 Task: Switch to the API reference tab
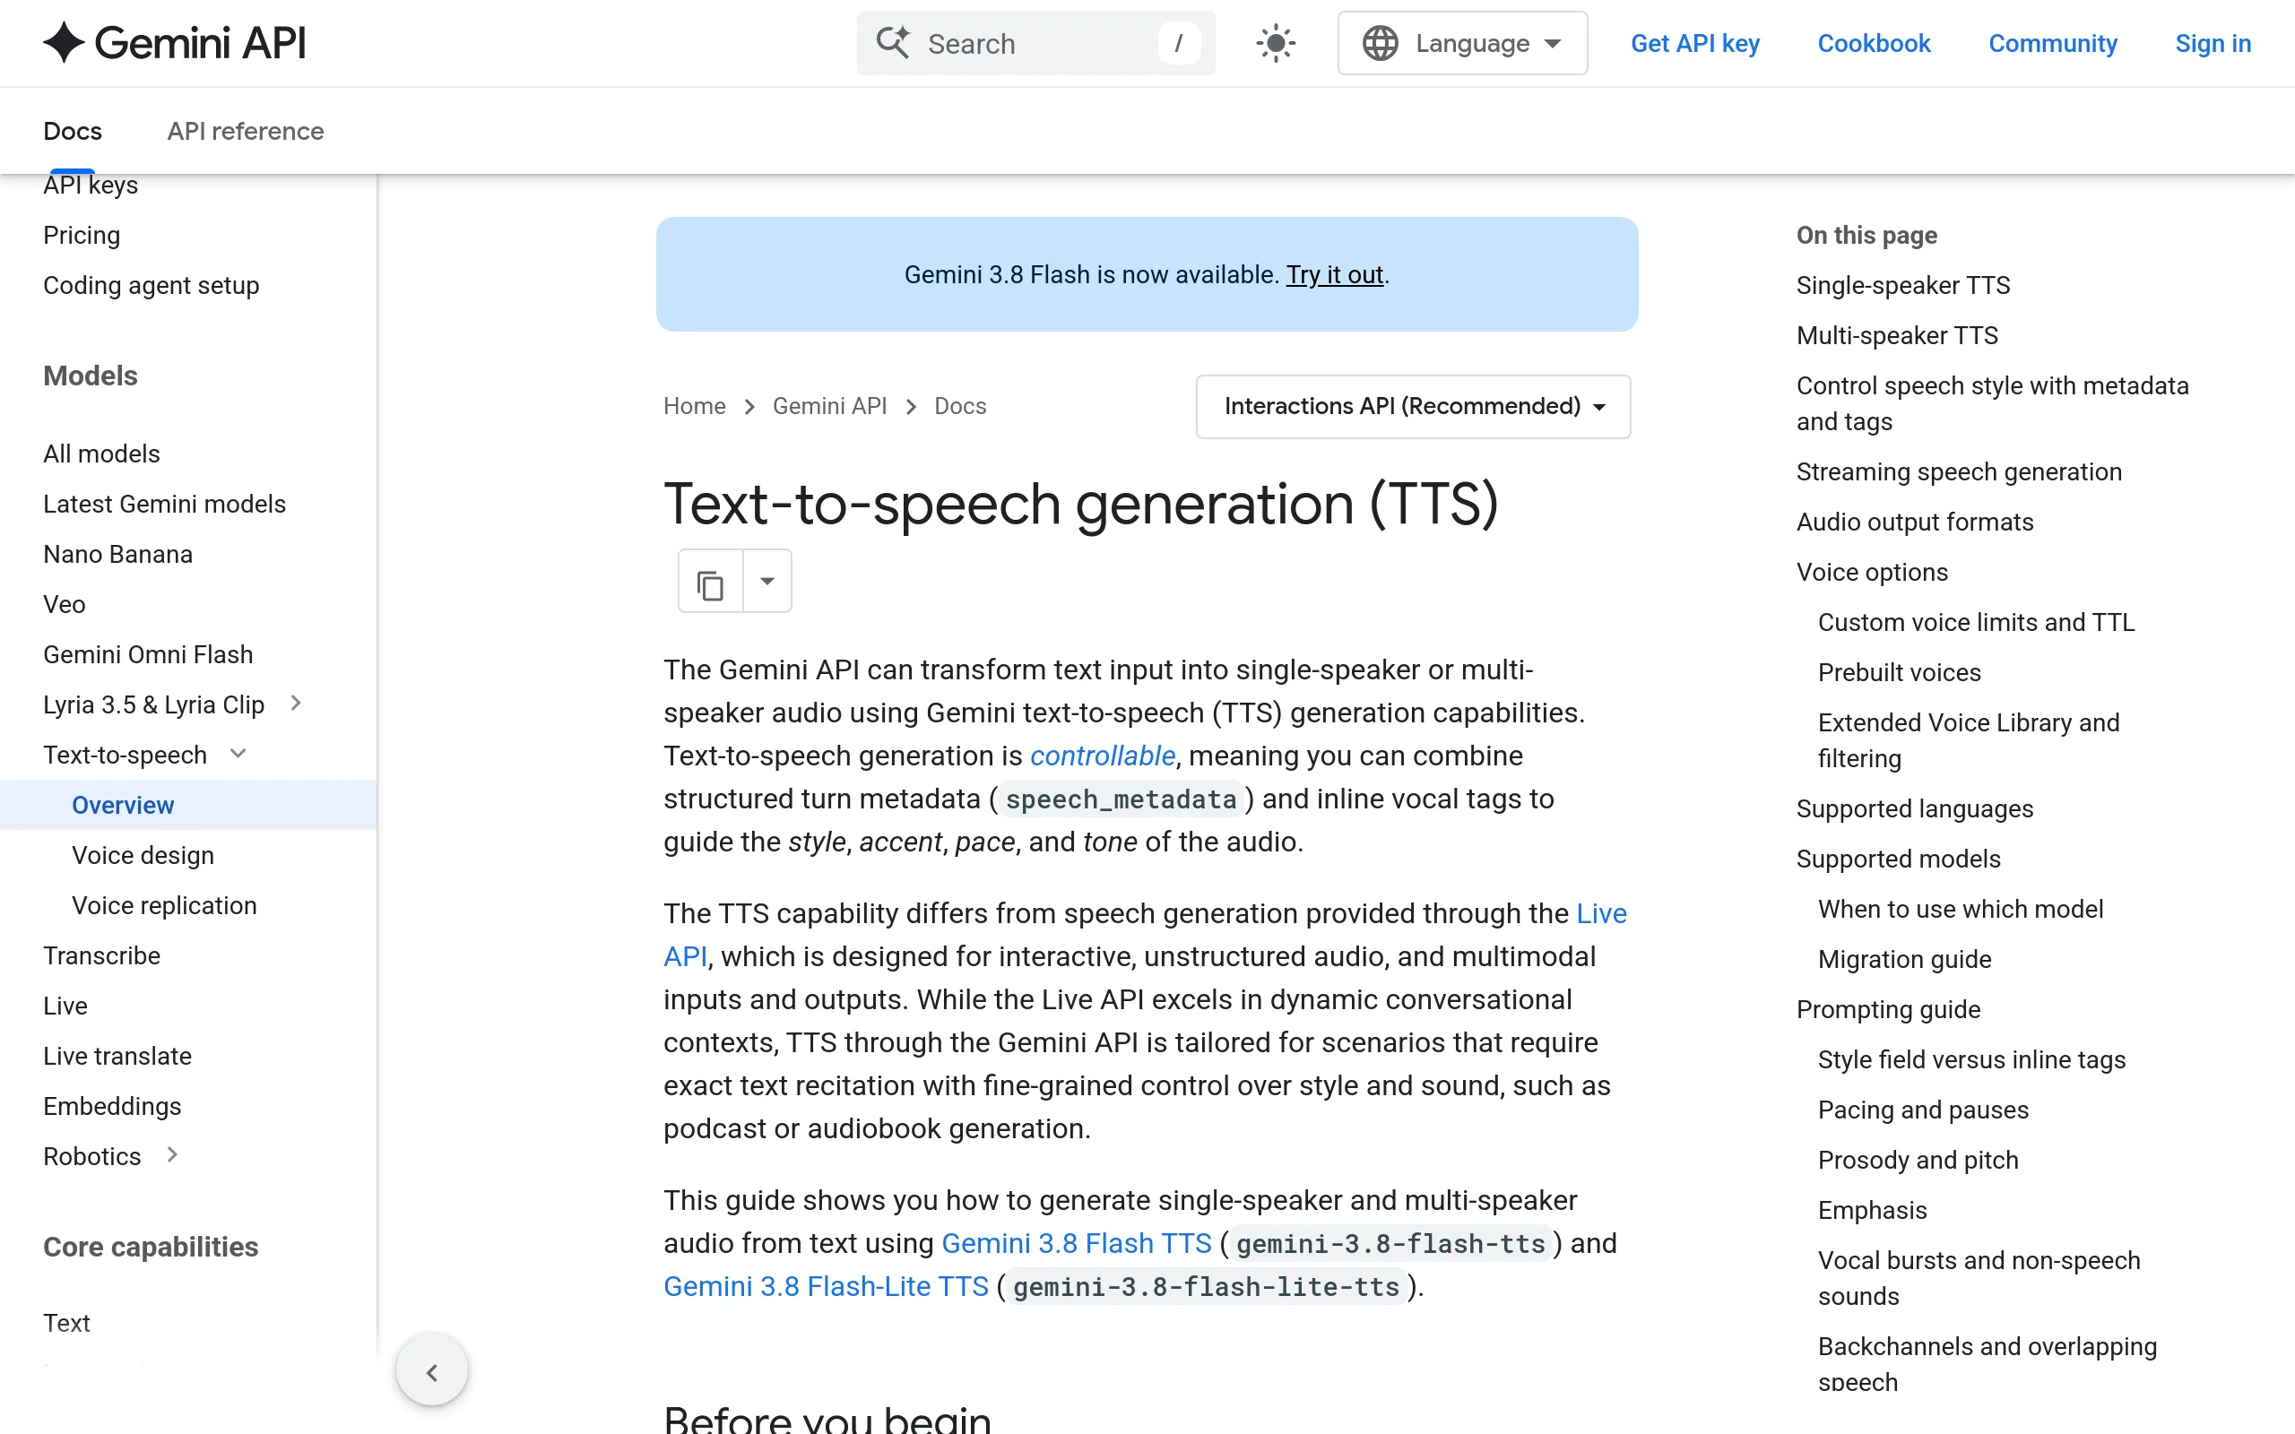click(246, 131)
